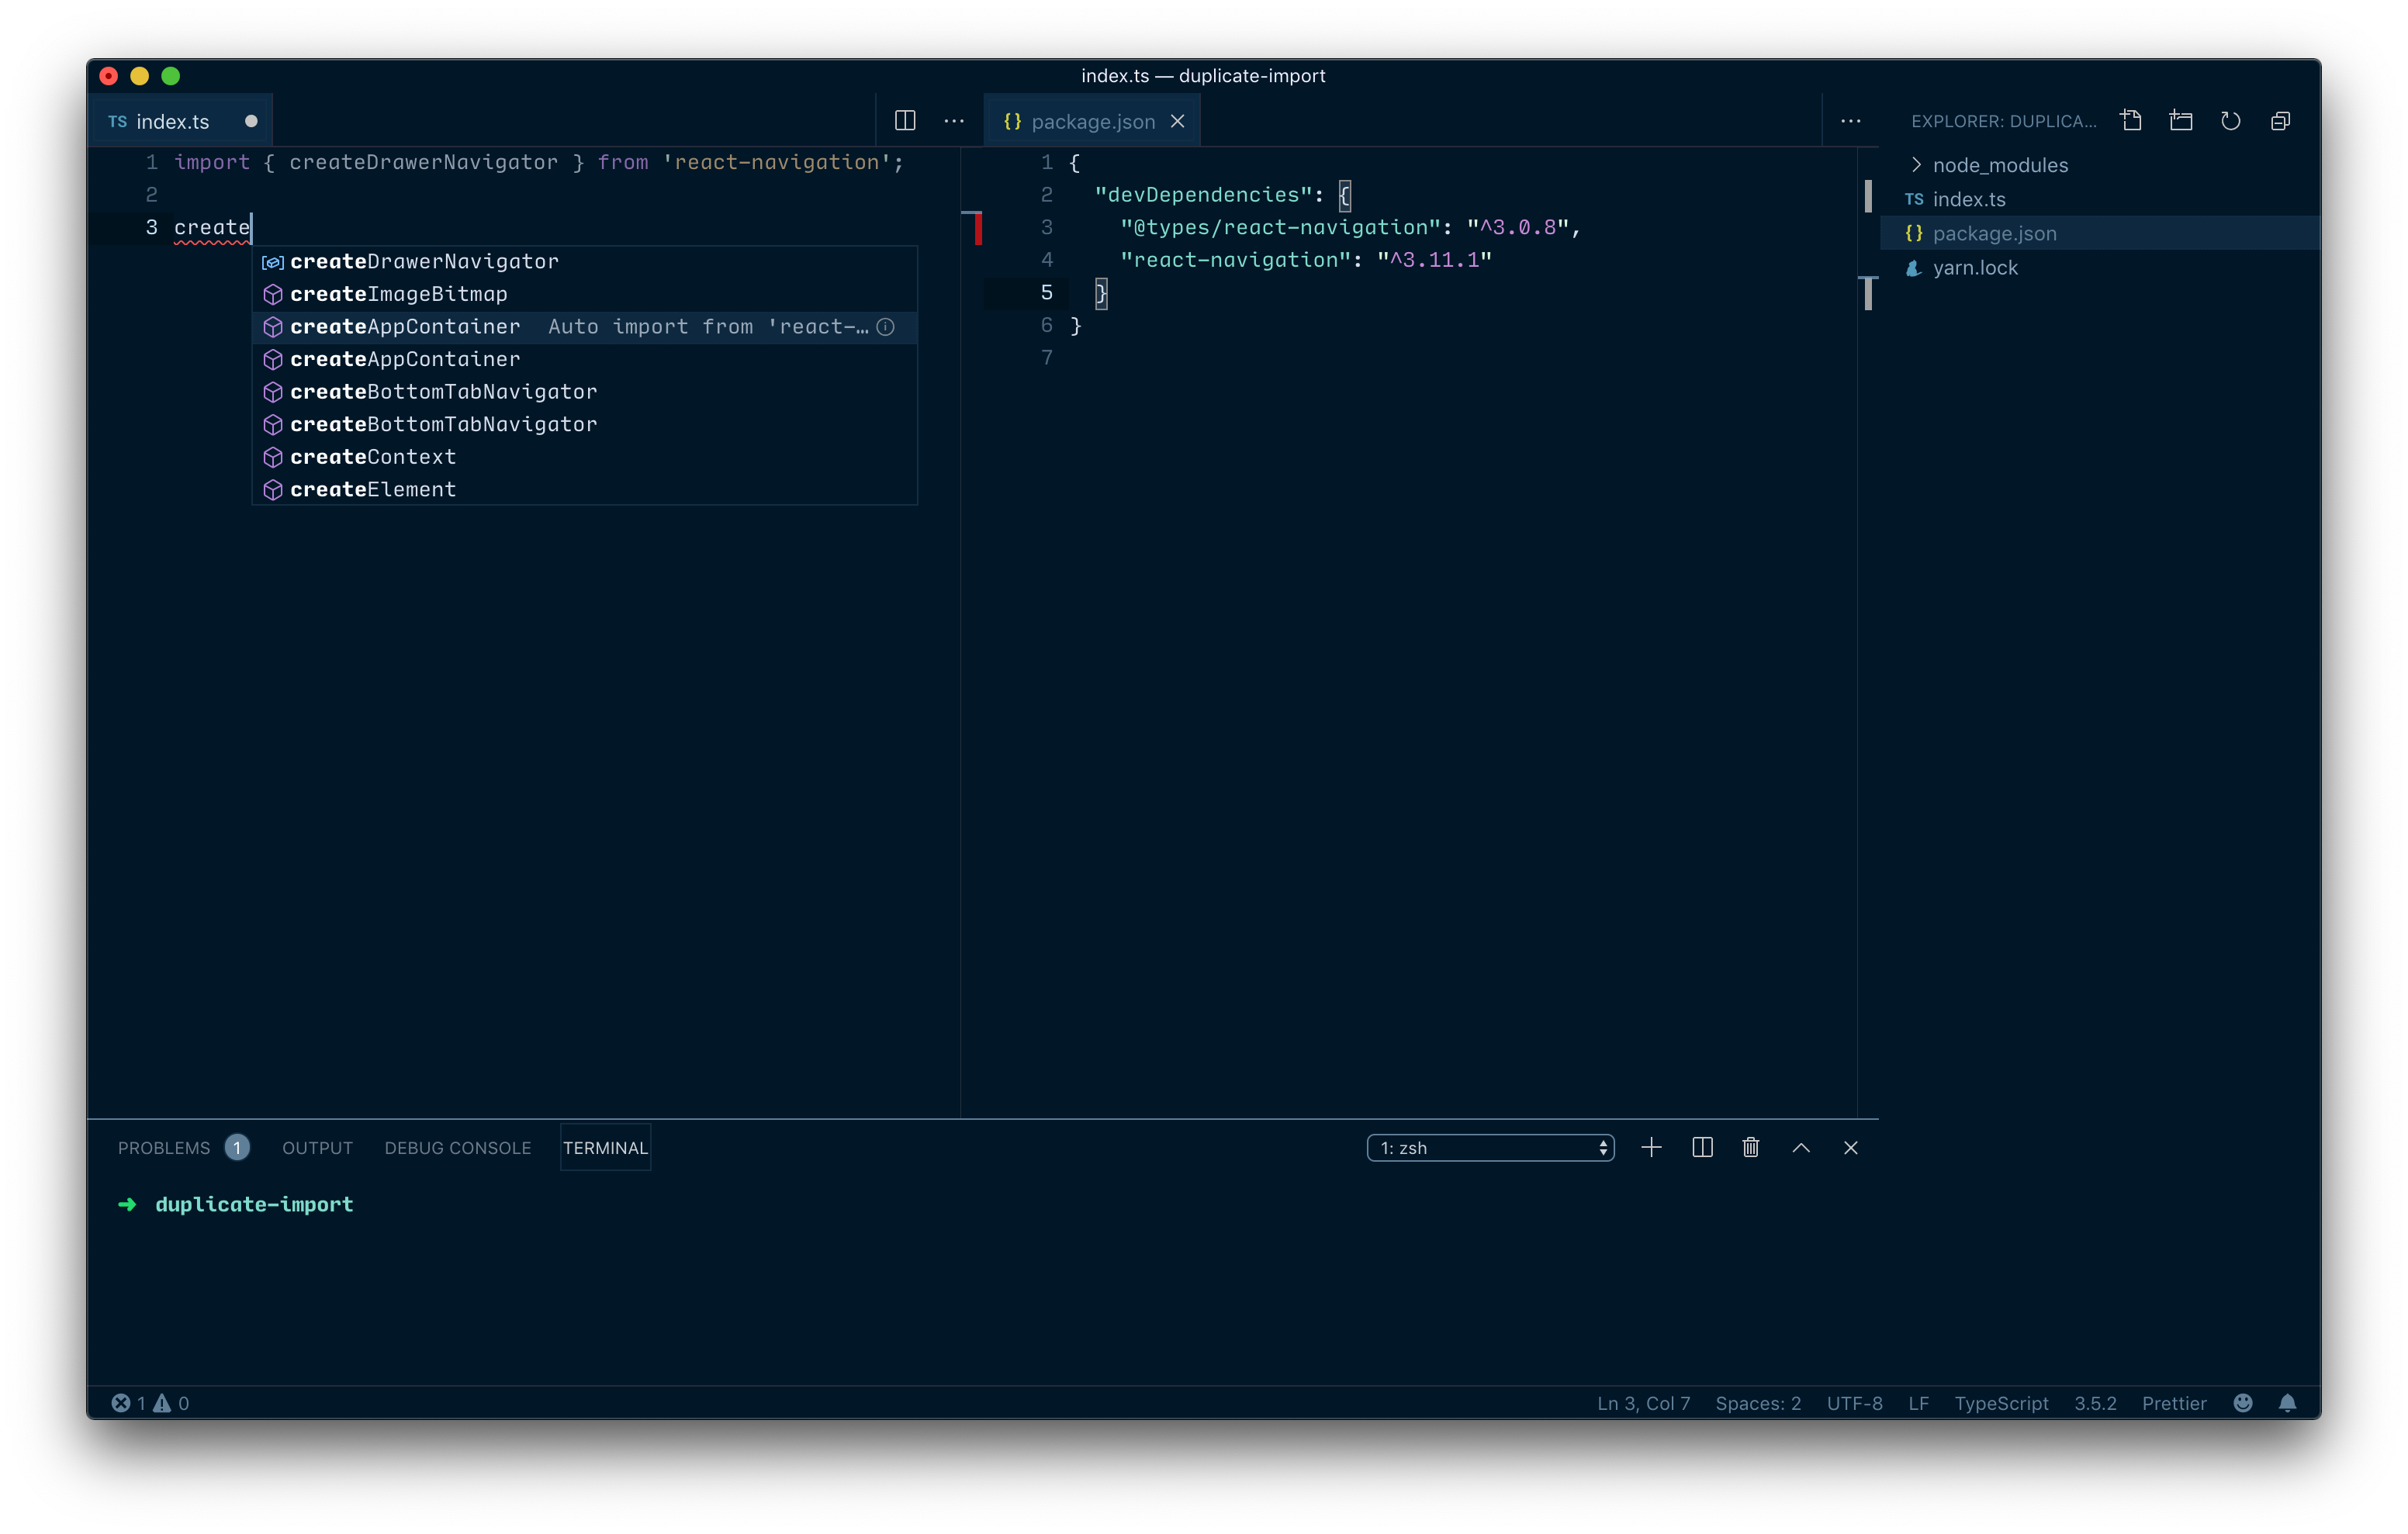The image size is (2408, 1534).
Task: Open a new terminal instance
Action: coord(1651,1147)
